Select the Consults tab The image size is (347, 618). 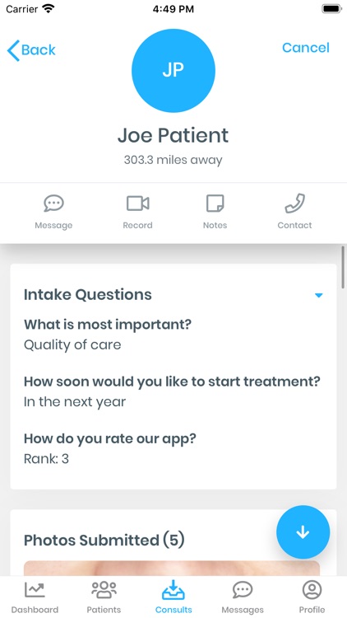click(x=173, y=597)
